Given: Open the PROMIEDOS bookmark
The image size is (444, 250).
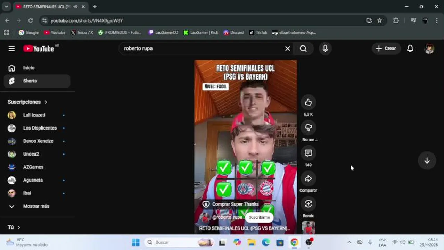Looking at the screenshot, I should tap(120, 33).
